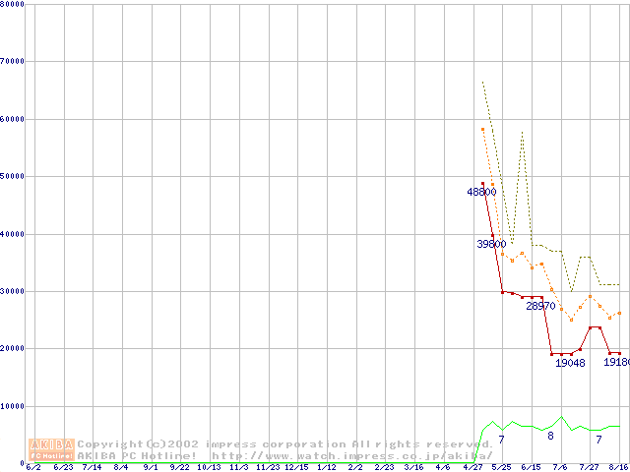Screen dimensions: 630x472
Task: Select the 48800 data label
Action: click(481, 192)
